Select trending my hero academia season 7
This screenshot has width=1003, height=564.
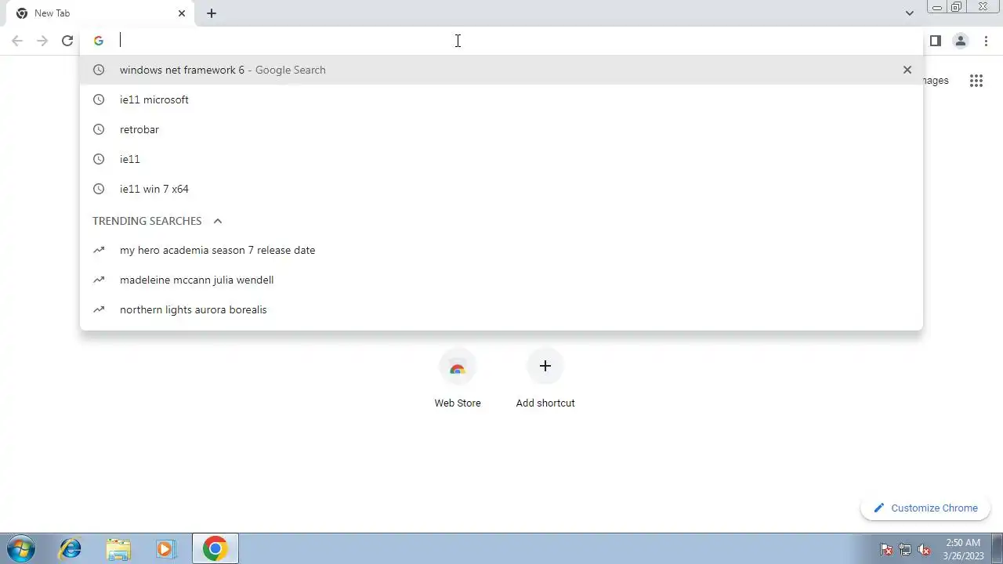click(501, 250)
